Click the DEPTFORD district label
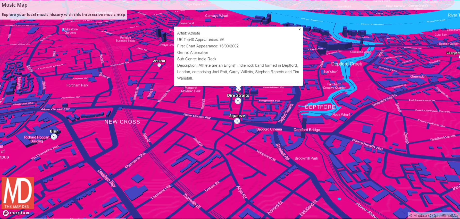 point(320,107)
